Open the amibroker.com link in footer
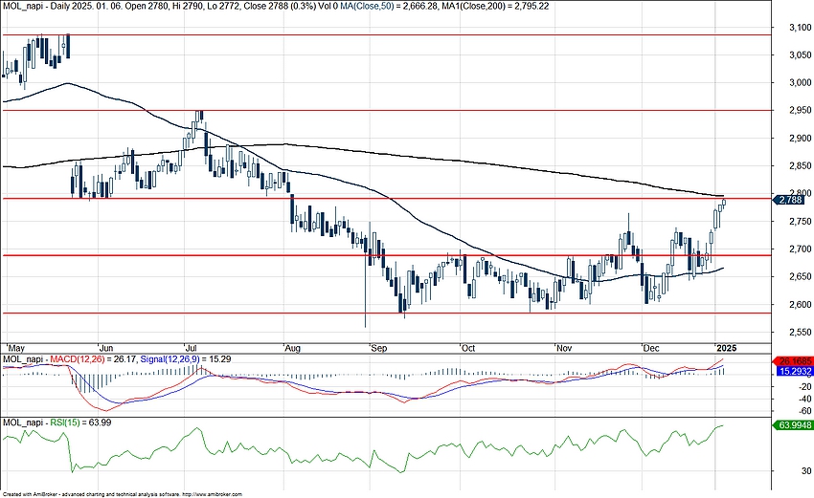The width and height of the screenshot is (814, 498). tap(213, 495)
